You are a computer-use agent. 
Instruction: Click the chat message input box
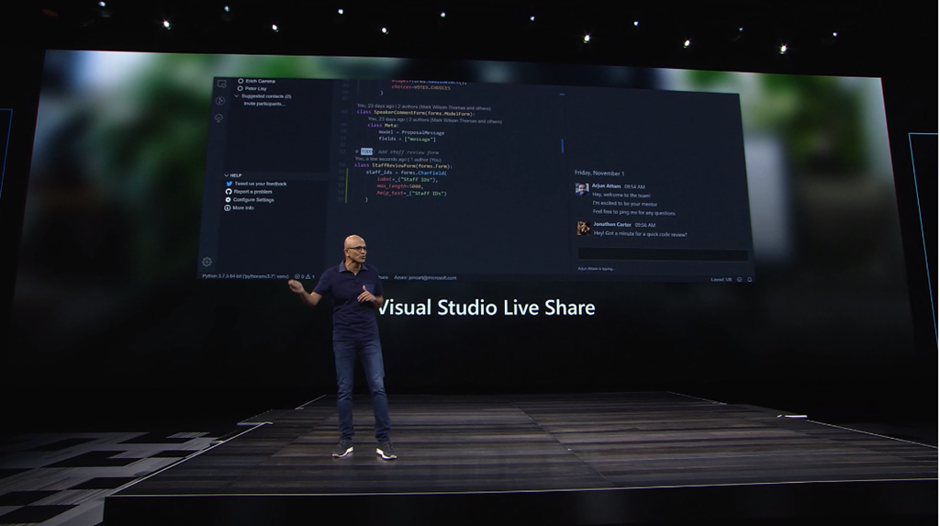662,254
